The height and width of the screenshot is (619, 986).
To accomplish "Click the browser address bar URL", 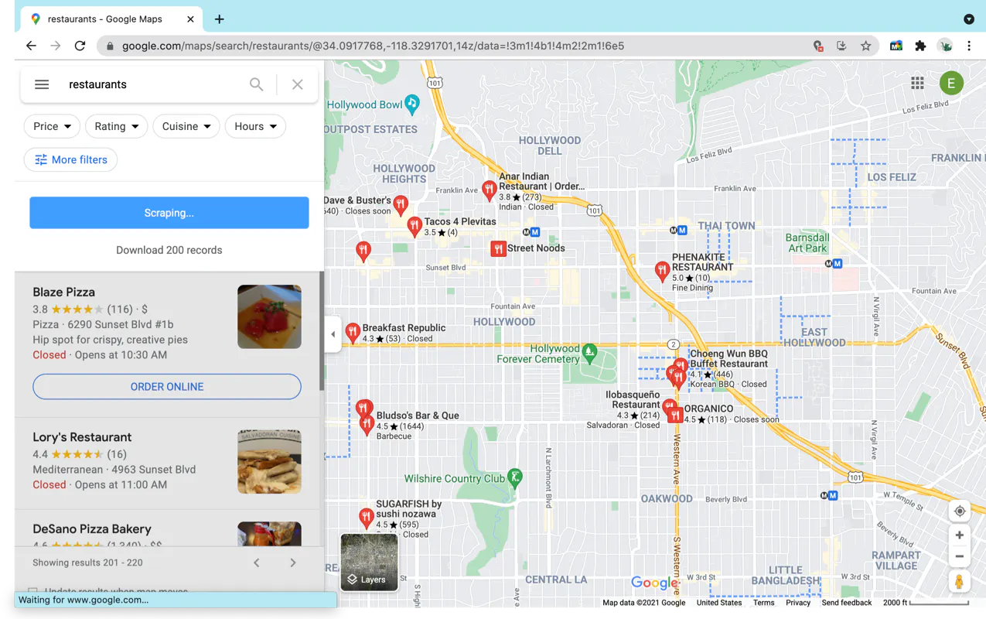I will (x=373, y=46).
